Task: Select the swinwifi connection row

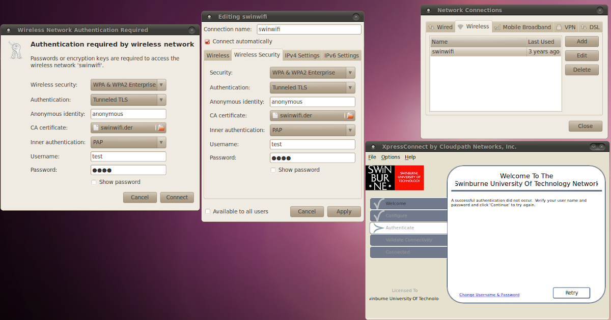Action: [495, 51]
